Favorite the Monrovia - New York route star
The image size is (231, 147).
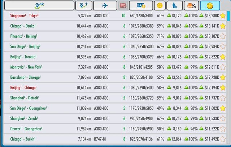(223, 67)
